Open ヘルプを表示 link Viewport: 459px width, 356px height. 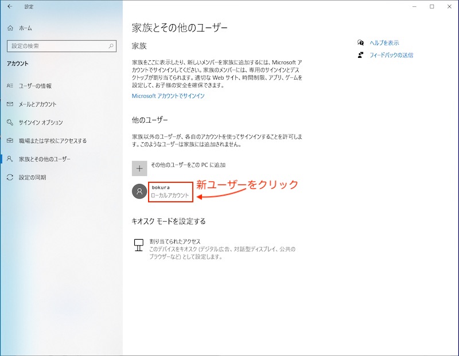pyautogui.click(x=384, y=42)
